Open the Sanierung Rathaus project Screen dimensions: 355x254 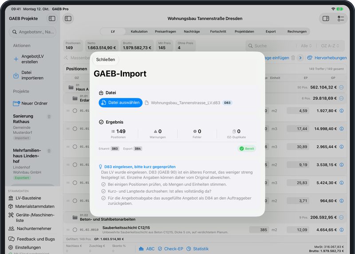click(x=32, y=127)
